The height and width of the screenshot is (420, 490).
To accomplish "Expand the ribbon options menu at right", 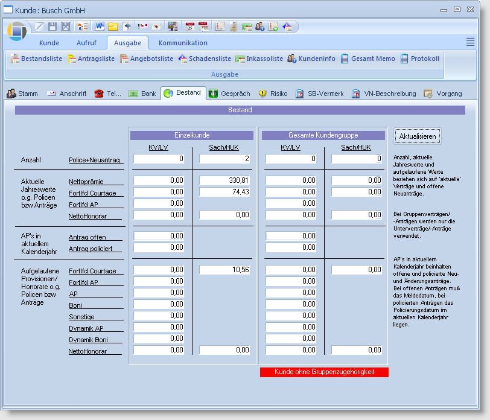I will (470, 42).
